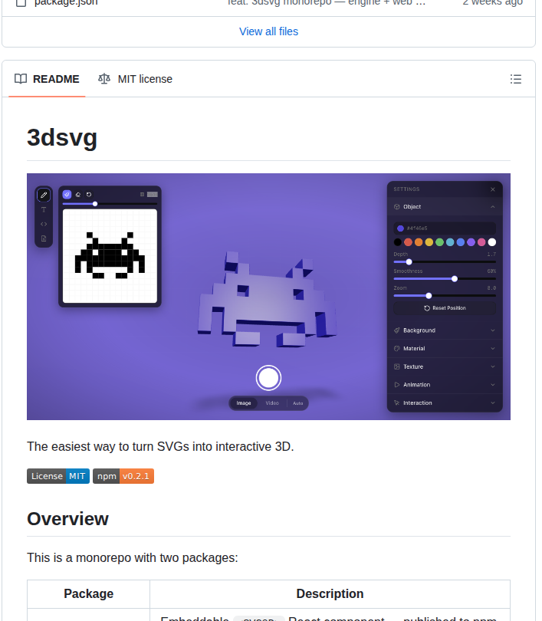
Task: Pick the white color swatch
Action: tap(491, 242)
